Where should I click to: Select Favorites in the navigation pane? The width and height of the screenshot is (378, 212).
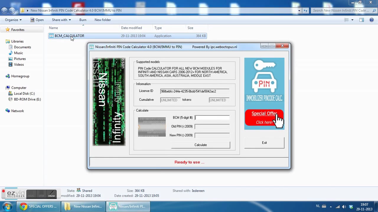coord(18,30)
